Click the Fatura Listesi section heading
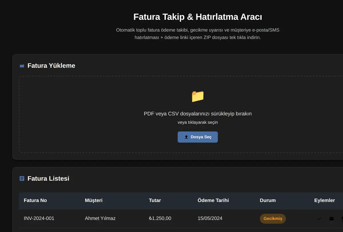The height and width of the screenshot is (232, 343). point(48,179)
